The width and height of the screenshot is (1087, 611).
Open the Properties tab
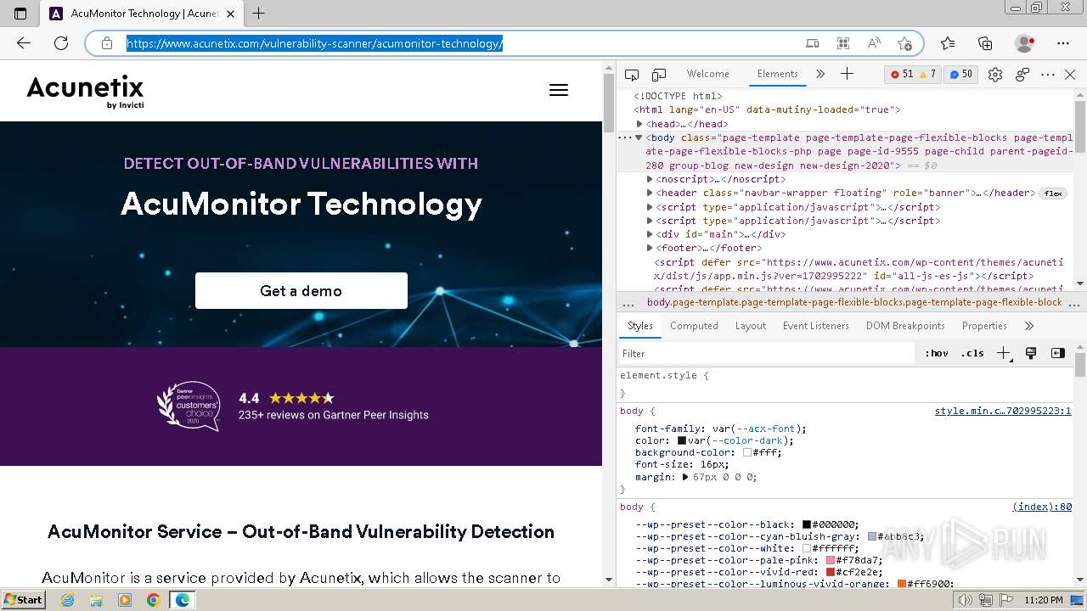984,326
